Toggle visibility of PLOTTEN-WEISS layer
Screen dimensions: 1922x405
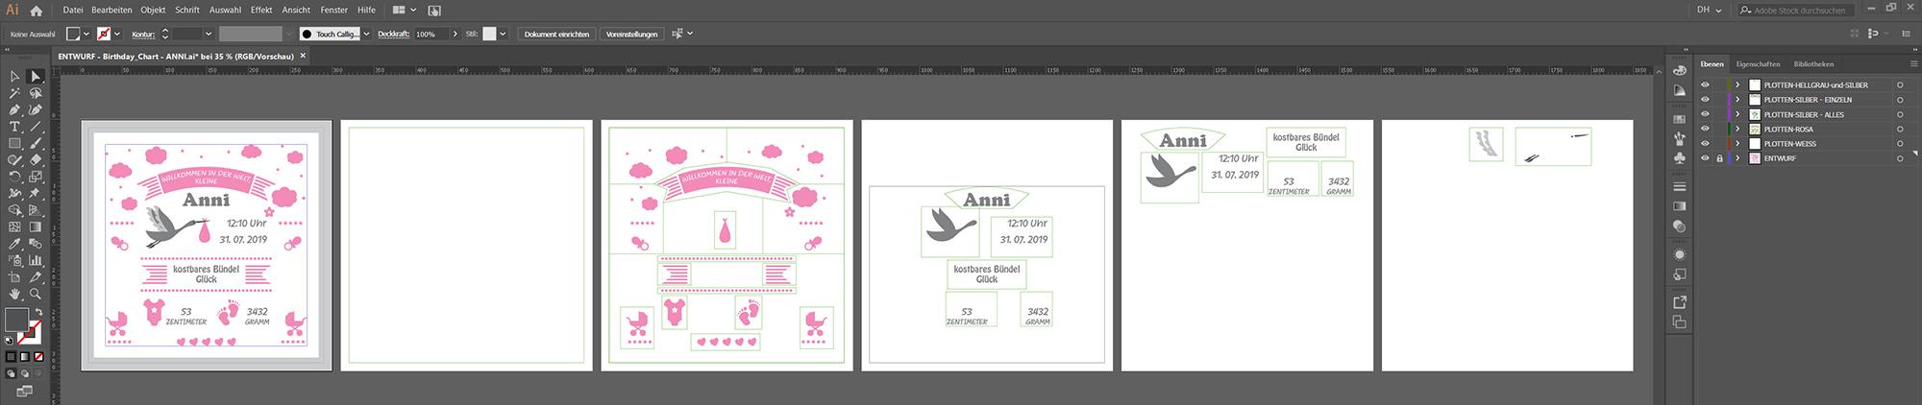coord(1705,144)
